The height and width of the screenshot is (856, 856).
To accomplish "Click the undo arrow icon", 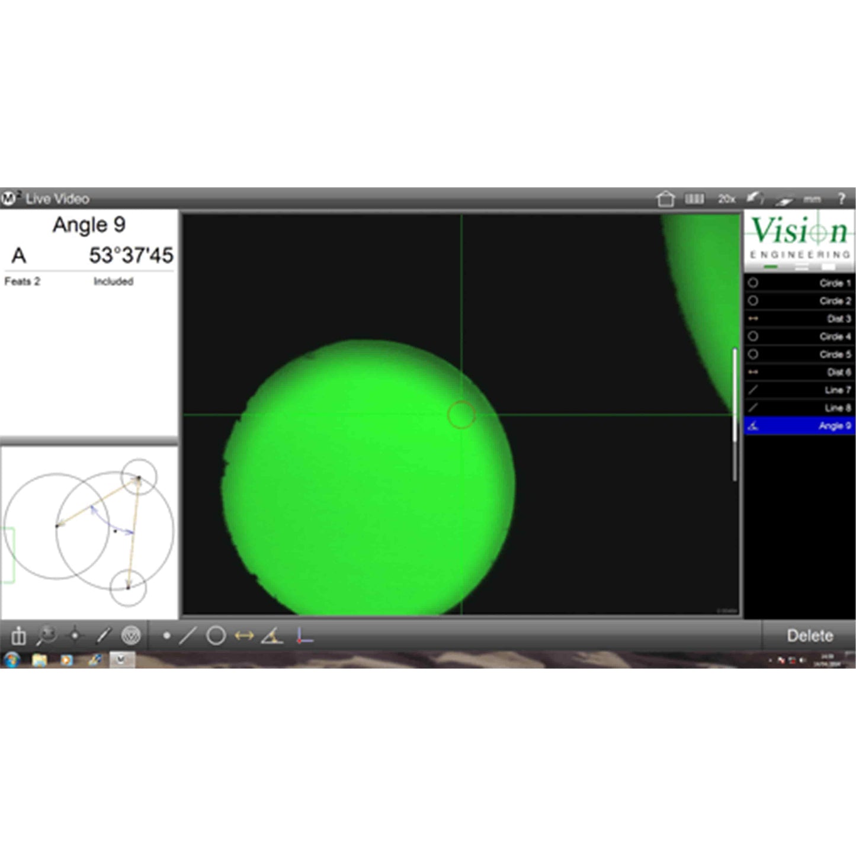I will pos(755,198).
